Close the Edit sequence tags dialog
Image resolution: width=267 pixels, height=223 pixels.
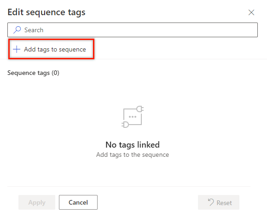click(251, 12)
